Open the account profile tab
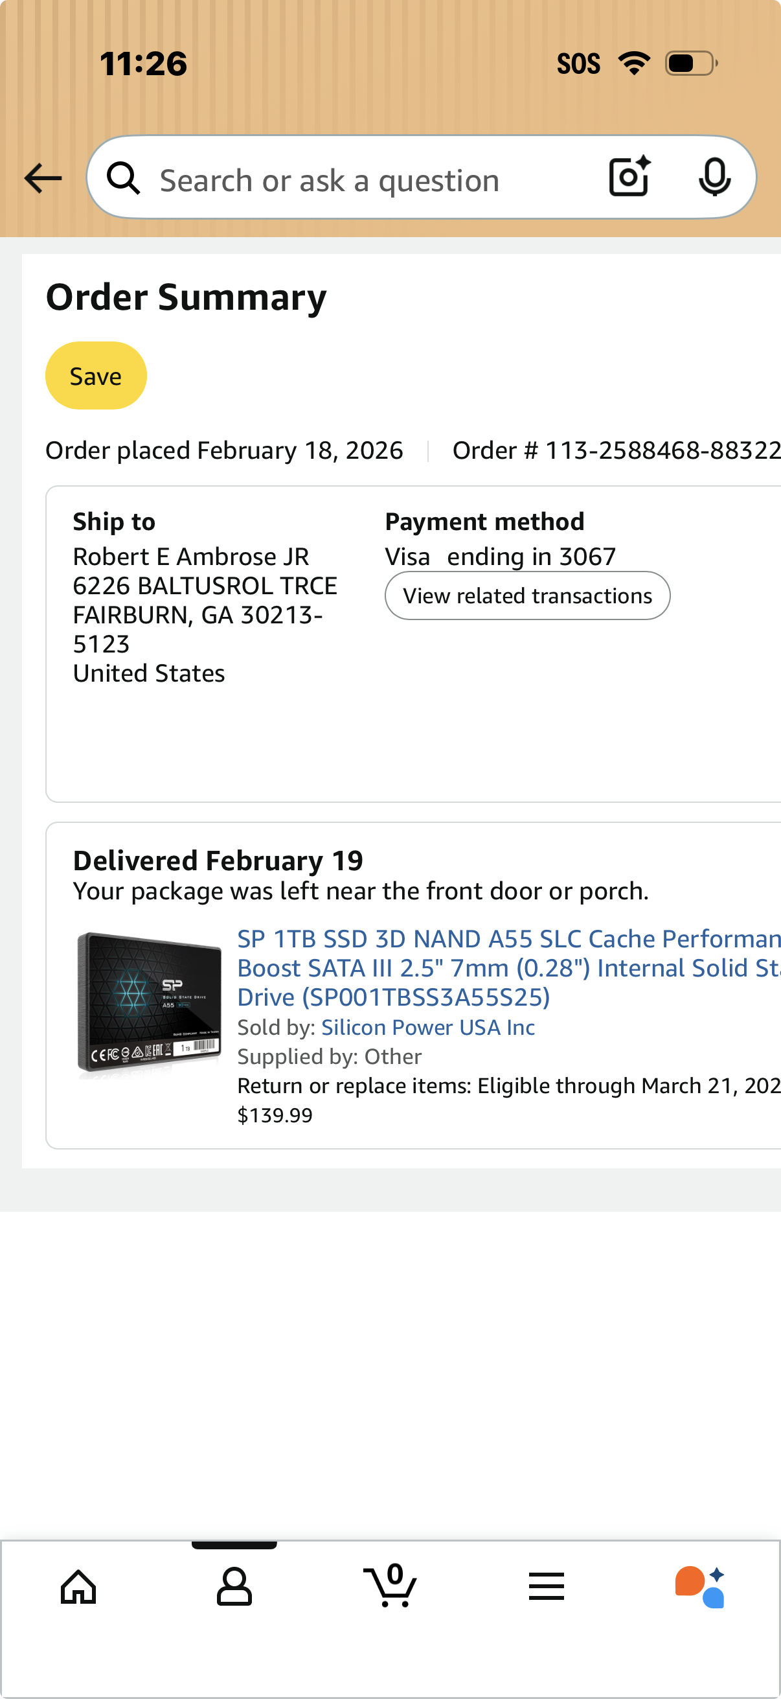 234,1586
